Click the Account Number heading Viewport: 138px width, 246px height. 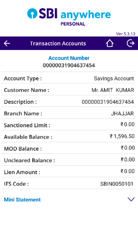(x=69, y=58)
